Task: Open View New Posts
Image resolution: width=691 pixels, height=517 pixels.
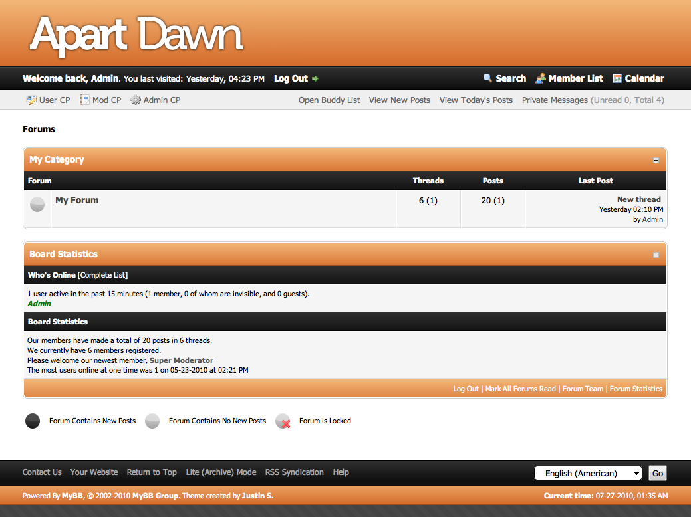Action: (399, 100)
